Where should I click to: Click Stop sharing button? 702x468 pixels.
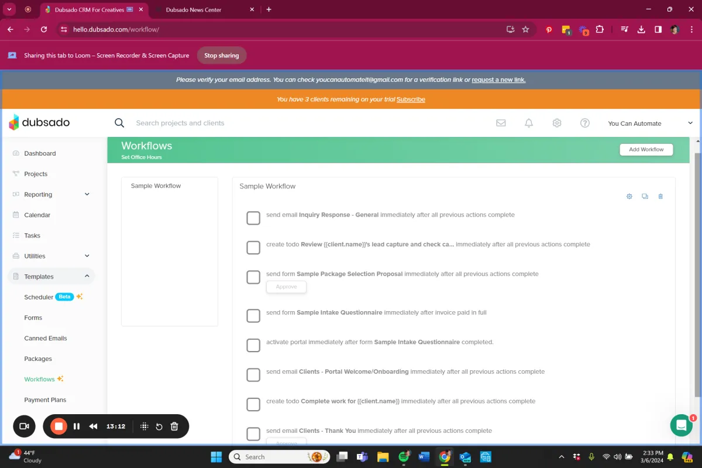[221, 56]
